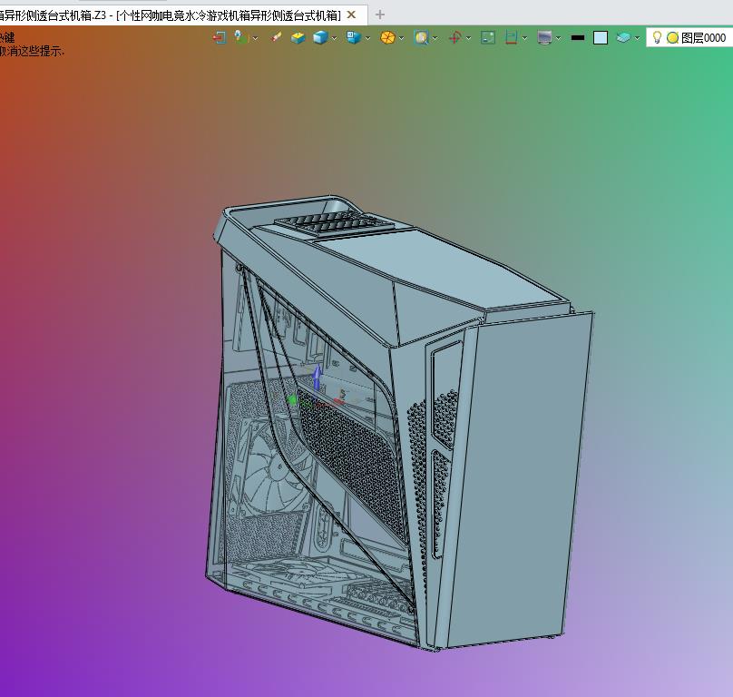
Task: Expand the shaded cube display dropdown
Action: click(334, 38)
